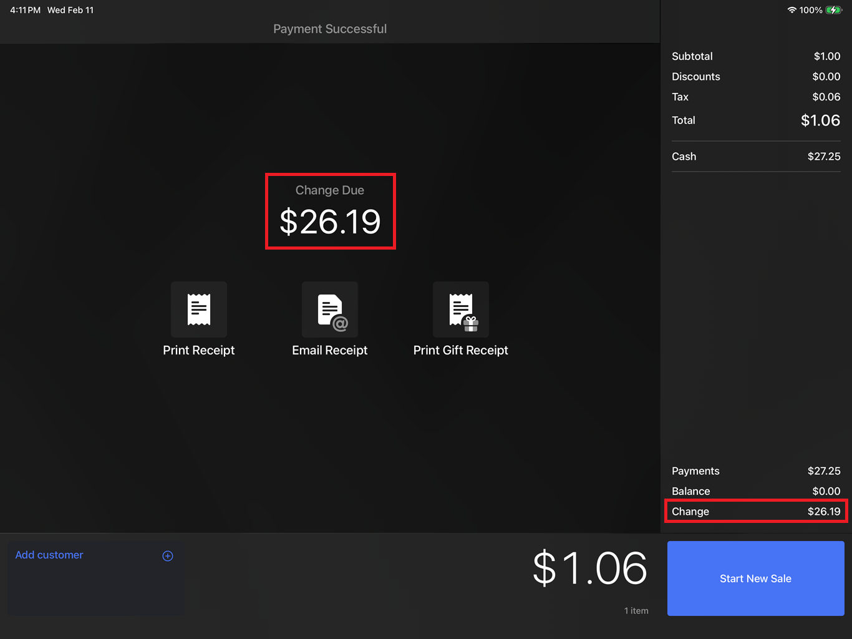Tap the Print Gift Receipt icon
This screenshot has height=639, width=852.
pyautogui.click(x=461, y=310)
